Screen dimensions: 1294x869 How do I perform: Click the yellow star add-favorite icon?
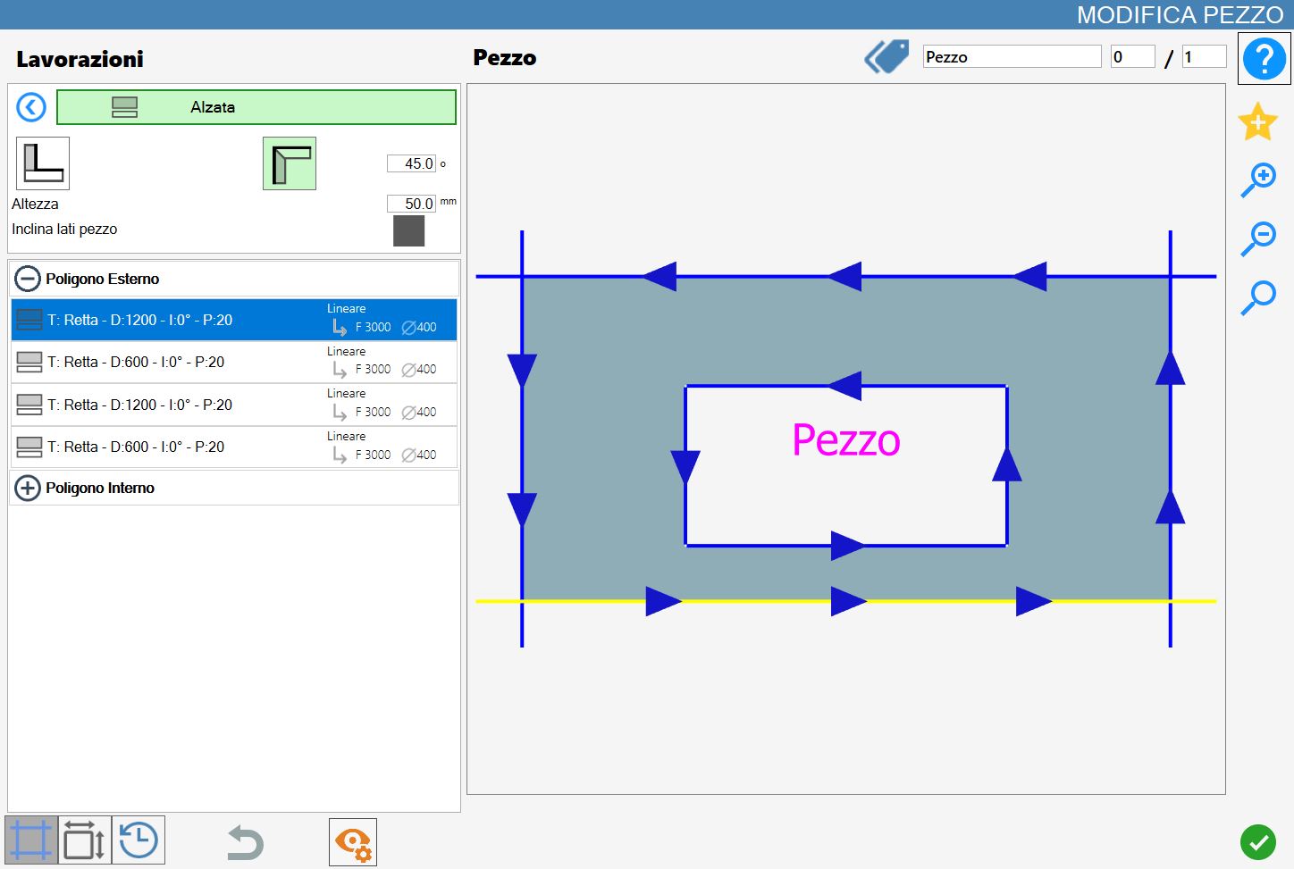[x=1257, y=122]
